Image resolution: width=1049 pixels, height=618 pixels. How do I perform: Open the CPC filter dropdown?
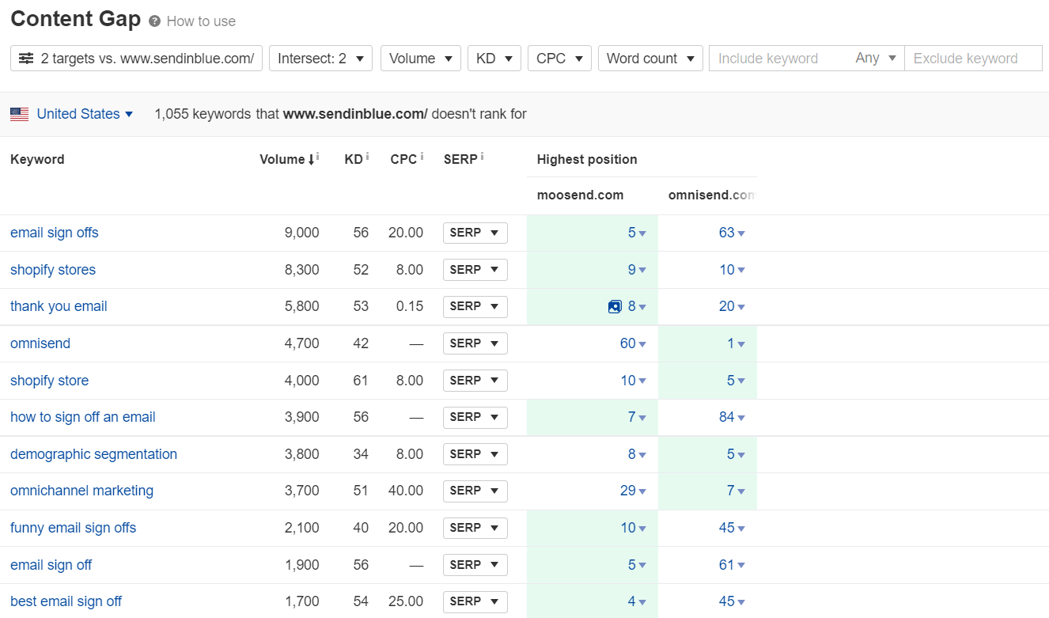point(559,59)
